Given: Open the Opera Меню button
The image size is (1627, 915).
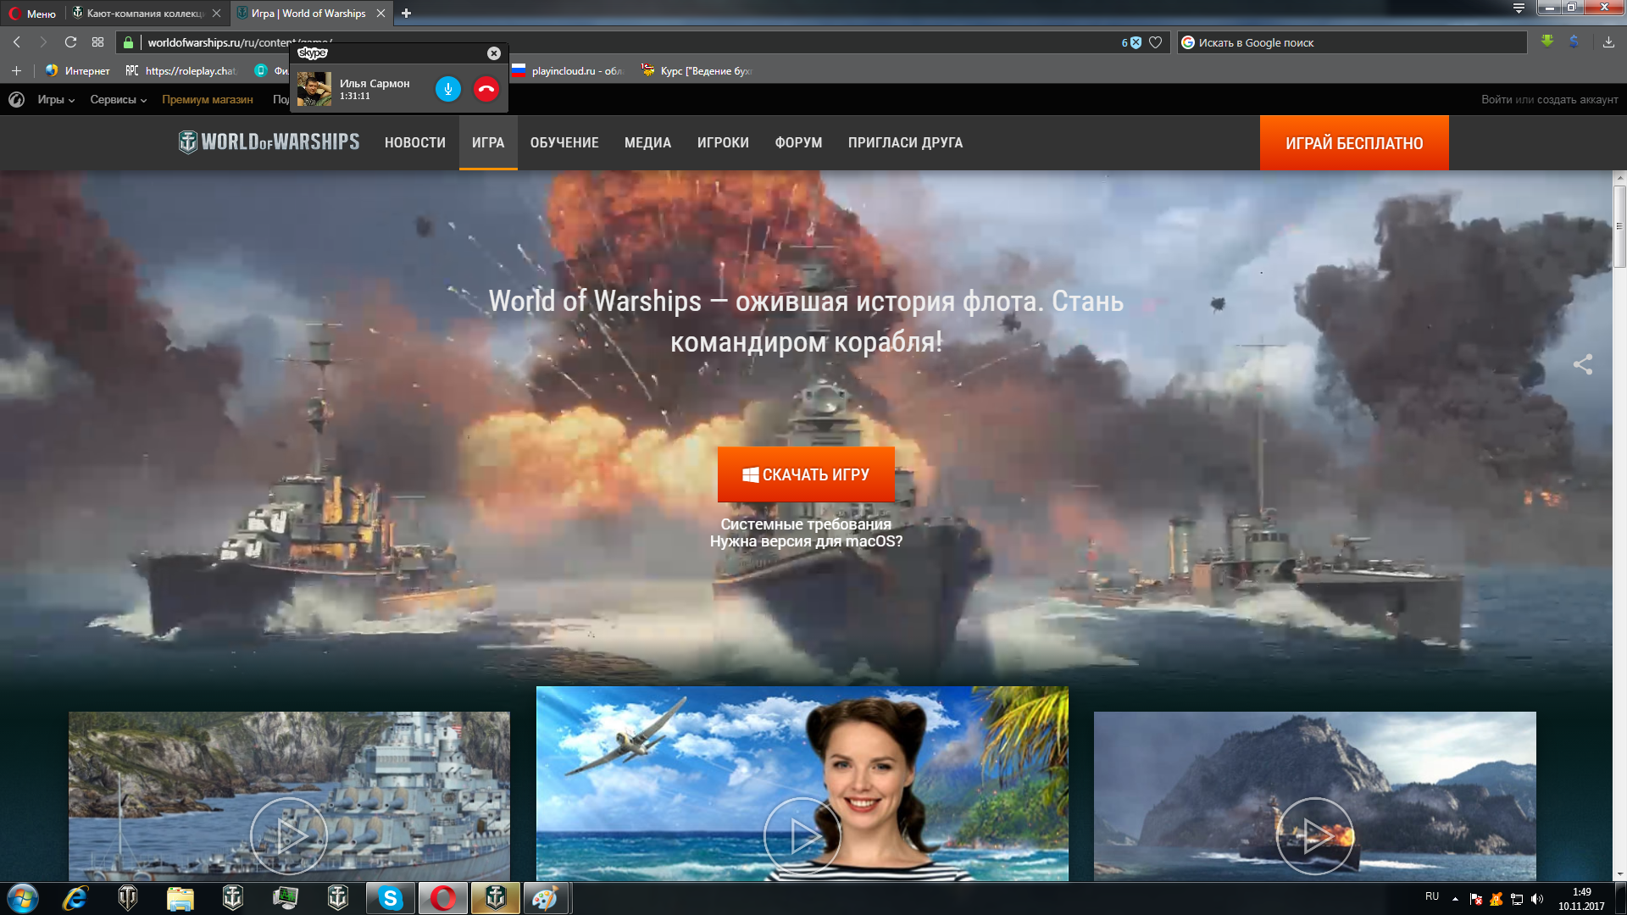Looking at the screenshot, I should coord(32,14).
